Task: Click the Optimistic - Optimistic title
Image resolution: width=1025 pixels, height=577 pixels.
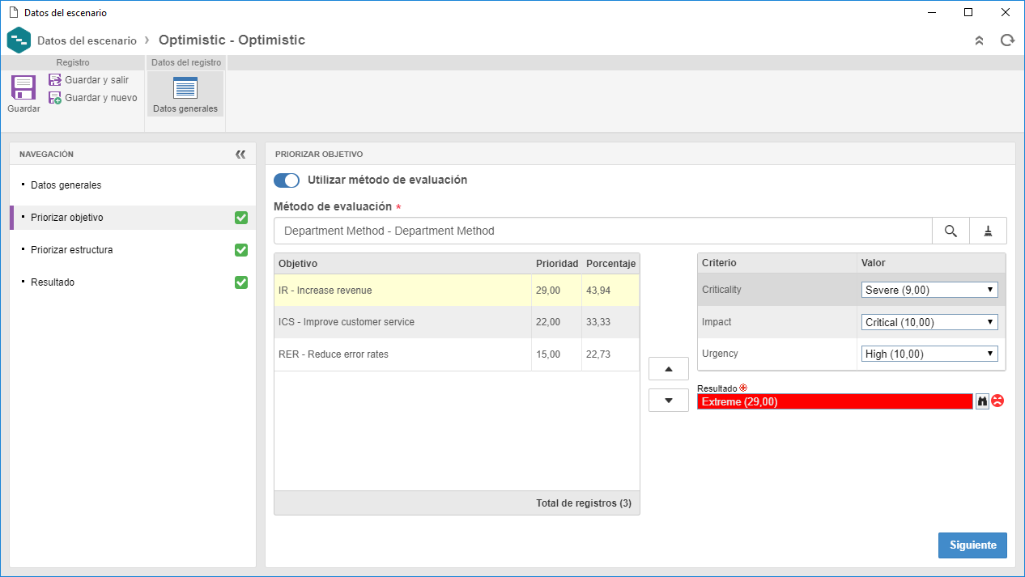Action: [x=232, y=40]
